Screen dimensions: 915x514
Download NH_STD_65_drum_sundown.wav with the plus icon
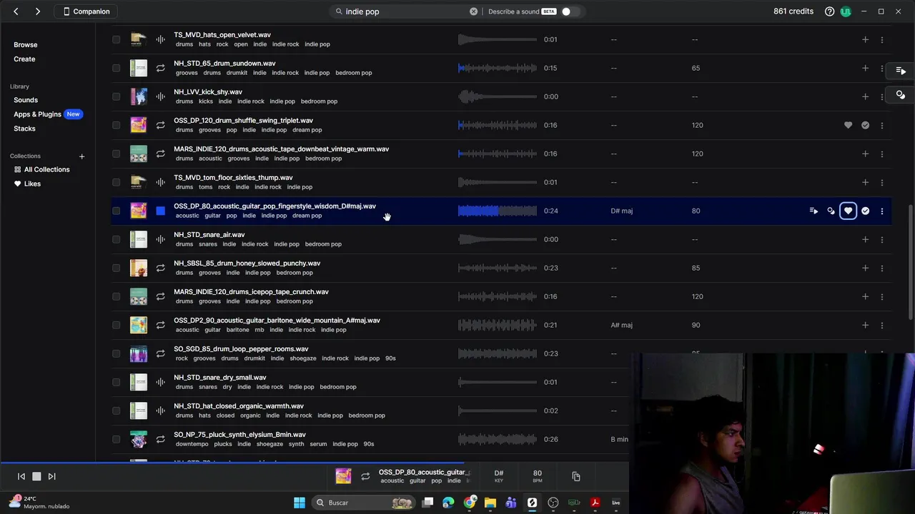tap(865, 68)
